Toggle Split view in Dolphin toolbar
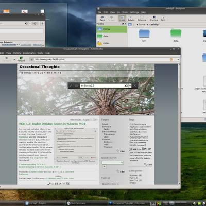Image resolution: width=206 pixels, height=206 pixels. [163, 18]
